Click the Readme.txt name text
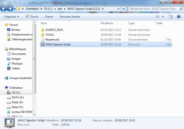This screenshot has height=129, width=184. pos(52,40)
